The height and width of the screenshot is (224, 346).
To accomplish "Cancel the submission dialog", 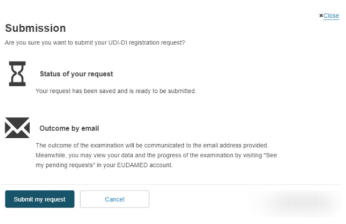I will click(114, 199).
